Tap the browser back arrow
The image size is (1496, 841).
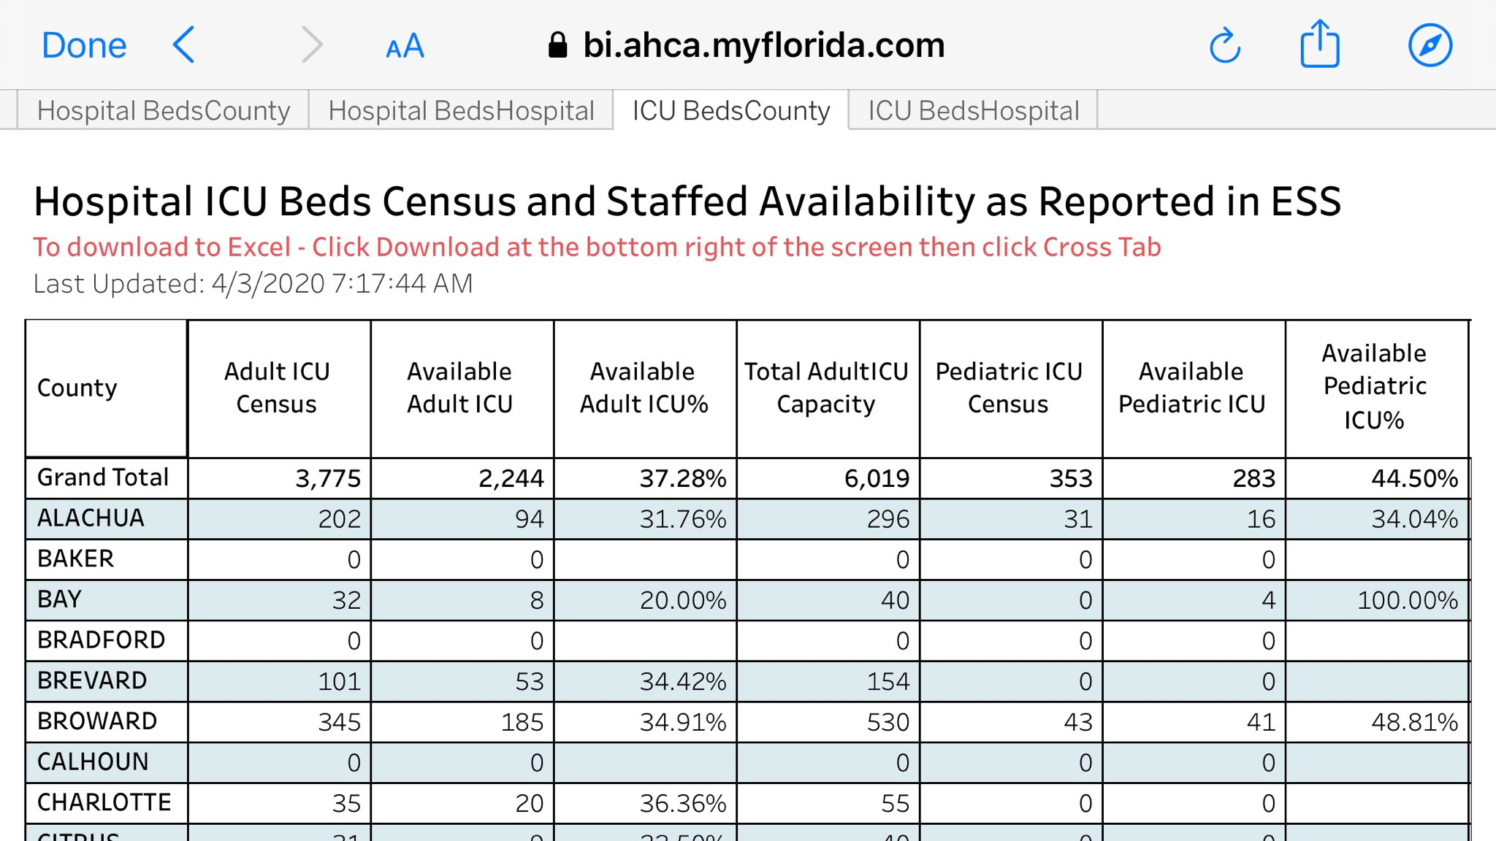(x=183, y=45)
